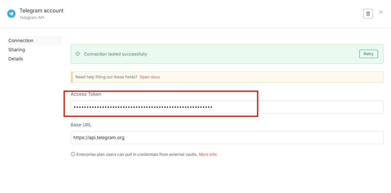Open docs link for field help
Image resolution: width=391 pixels, height=193 pixels.
[x=150, y=77]
